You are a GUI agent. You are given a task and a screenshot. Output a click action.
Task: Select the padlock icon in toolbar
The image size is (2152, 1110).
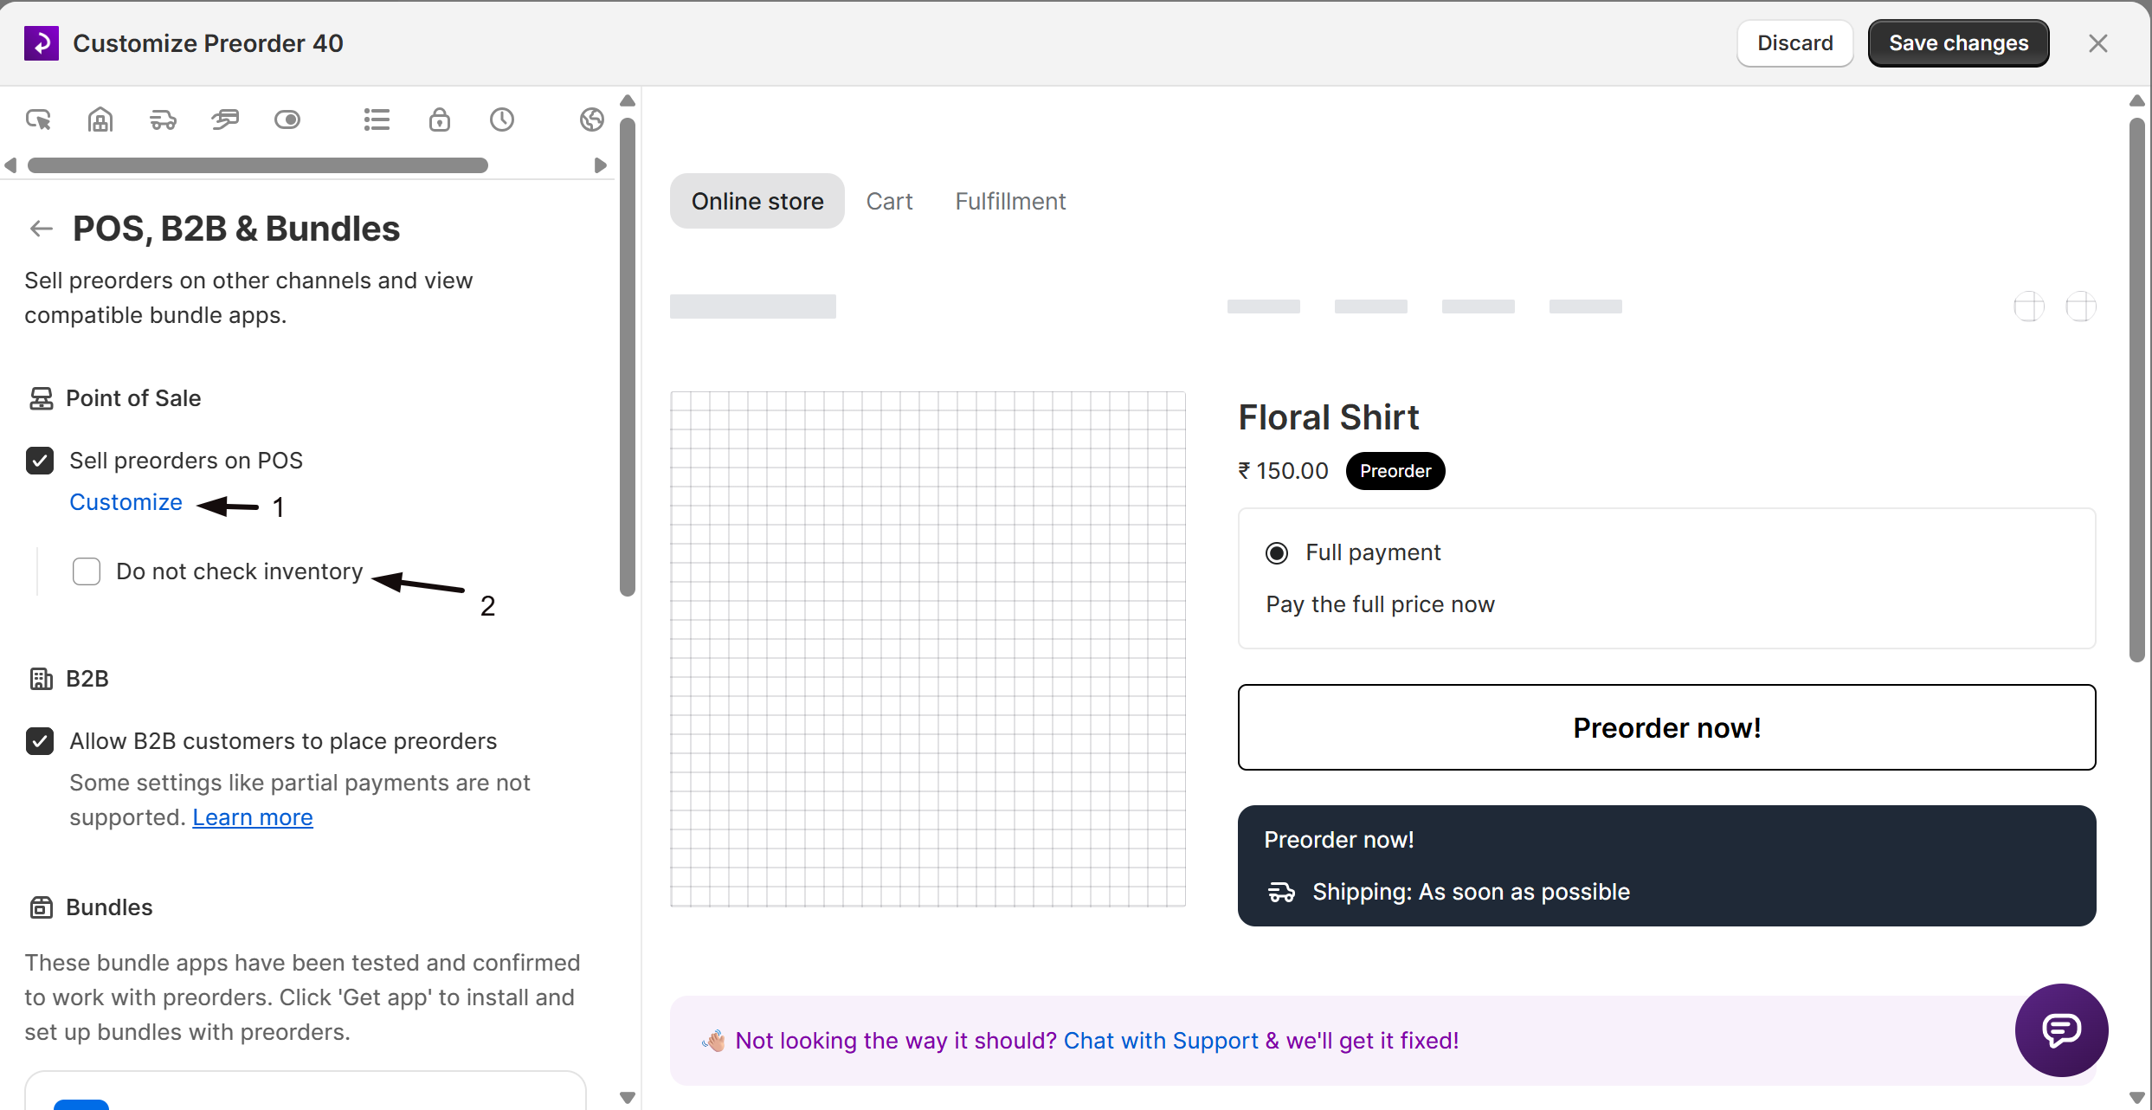(x=440, y=119)
